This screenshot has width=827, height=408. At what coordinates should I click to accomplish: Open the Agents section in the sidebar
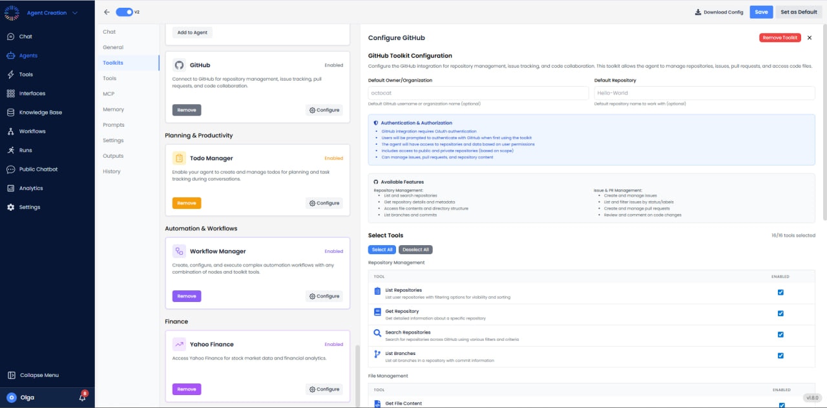pos(28,55)
